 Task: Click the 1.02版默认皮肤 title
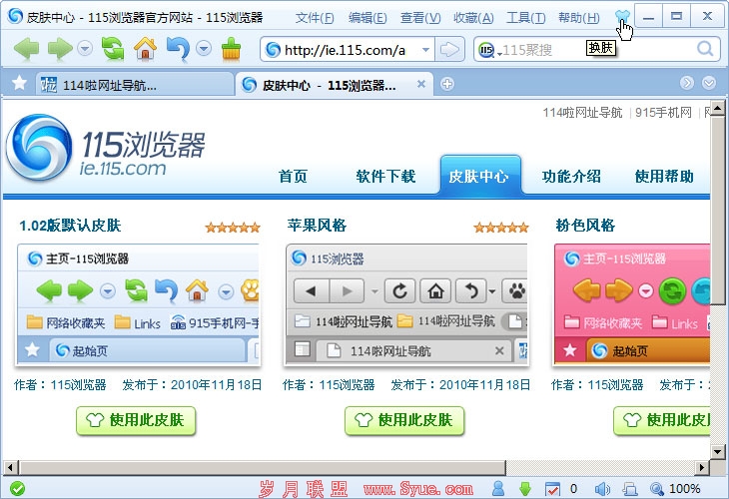tap(70, 226)
